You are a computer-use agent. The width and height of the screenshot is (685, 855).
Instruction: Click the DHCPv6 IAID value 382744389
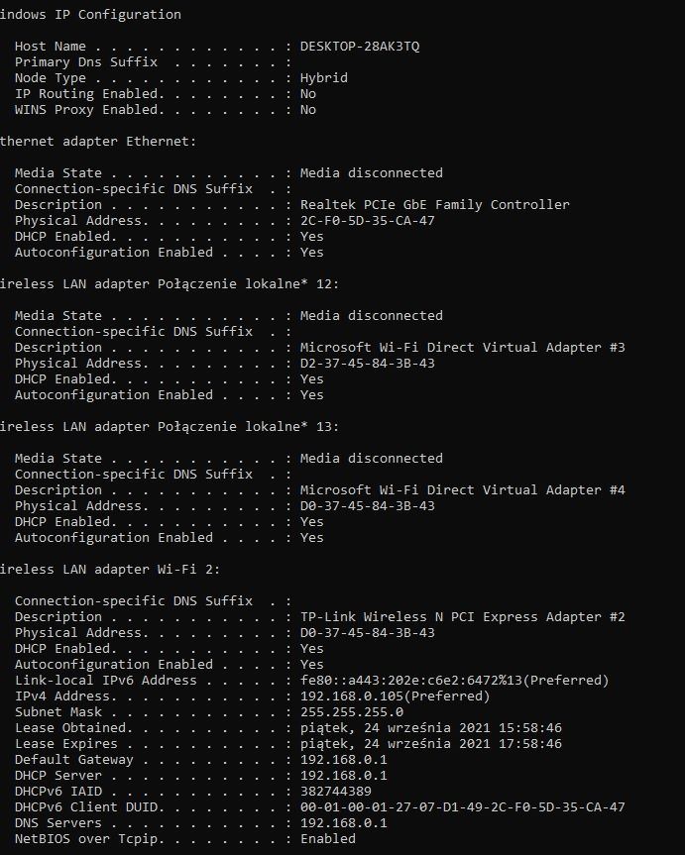tap(336, 792)
